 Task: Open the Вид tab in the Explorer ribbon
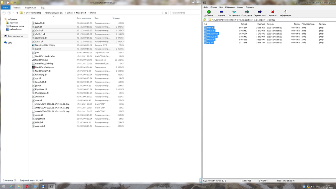pyautogui.click(x=43, y=8)
